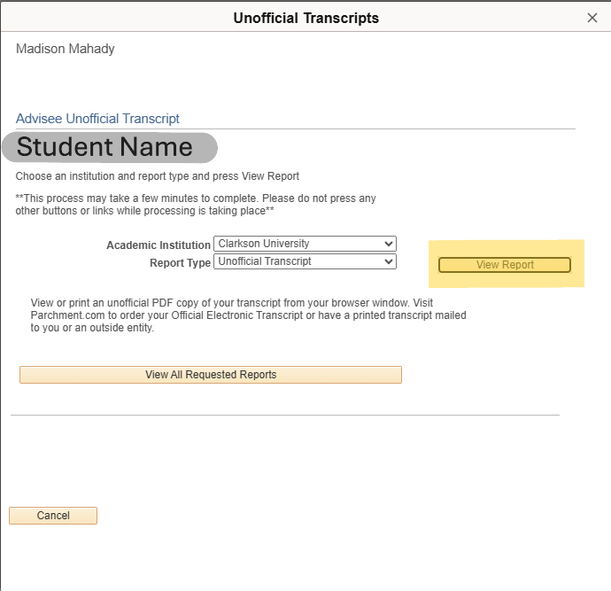Click the Clarkson University selected value
This screenshot has width=611, height=591.
pos(264,244)
